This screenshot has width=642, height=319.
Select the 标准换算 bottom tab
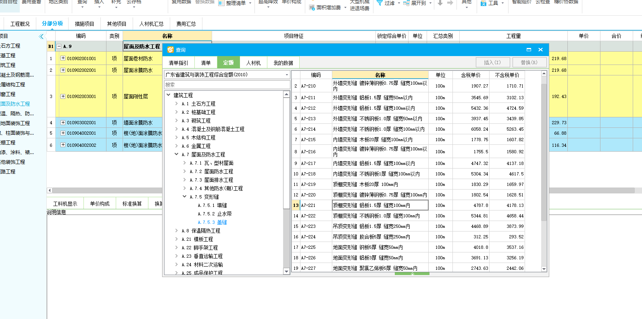click(x=132, y=204)
